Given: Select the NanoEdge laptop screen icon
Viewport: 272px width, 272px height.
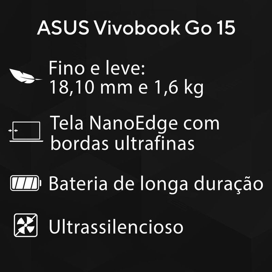Looking at the screenshot, I should pyautogui.click(x=26, y=132).
